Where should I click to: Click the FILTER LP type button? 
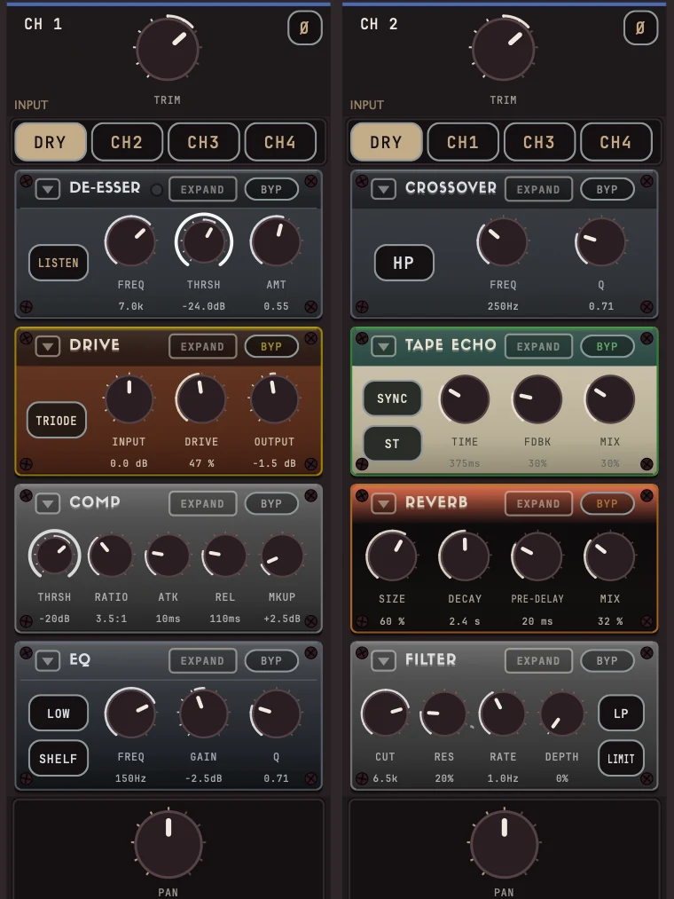pos(621,714)
